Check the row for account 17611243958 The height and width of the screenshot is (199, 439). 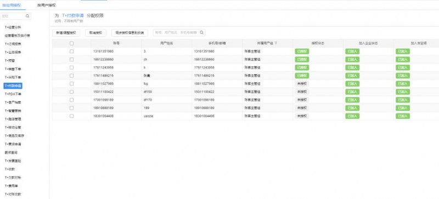[72, 67]
